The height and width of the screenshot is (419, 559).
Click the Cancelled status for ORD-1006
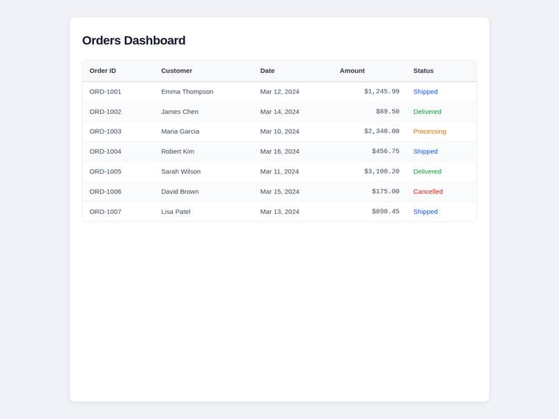coord(428,191)
